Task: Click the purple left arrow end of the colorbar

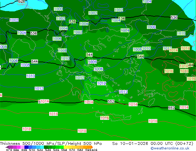Action: pyautogui.click(x=7, y=147)
